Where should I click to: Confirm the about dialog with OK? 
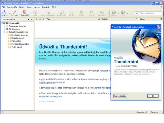[x=153, y=96]
